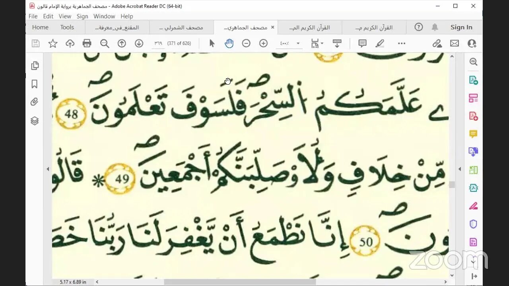The image size is (509, 286).
Task: Click expand right pane arrow at bottom
Action: 474,276
